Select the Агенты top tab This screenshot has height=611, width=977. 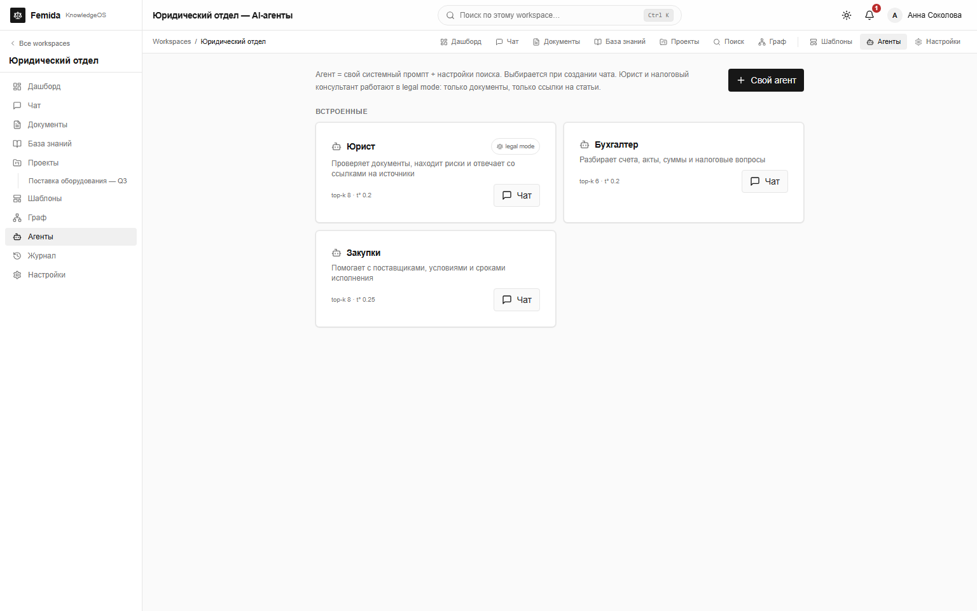pos(883,41)
